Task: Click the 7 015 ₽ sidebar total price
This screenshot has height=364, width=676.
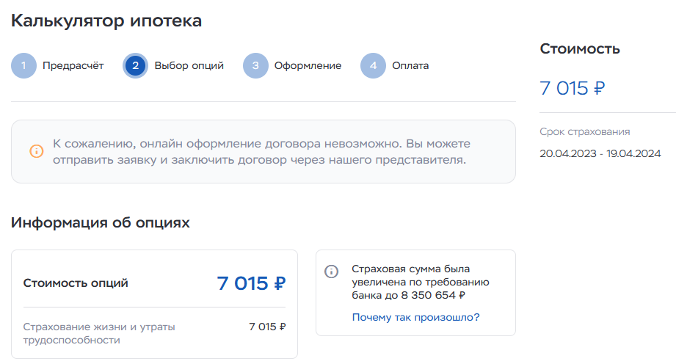Action: click(x=572, y=88)
